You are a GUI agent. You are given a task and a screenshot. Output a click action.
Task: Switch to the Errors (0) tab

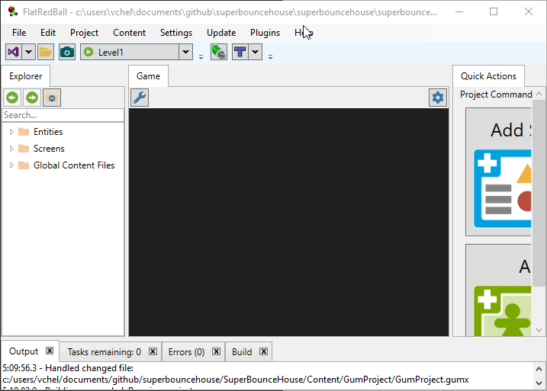(186, 352)
